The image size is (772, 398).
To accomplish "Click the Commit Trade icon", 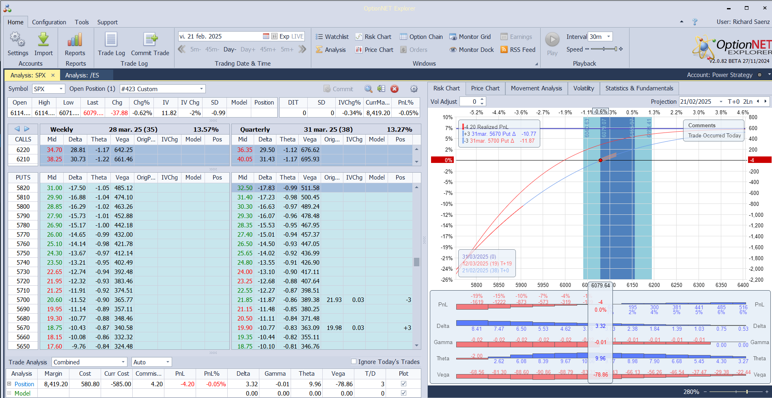I will coord(150,40).
